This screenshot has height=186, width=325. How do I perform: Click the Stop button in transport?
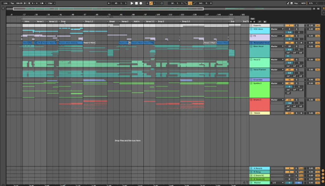tap(136, 3)
